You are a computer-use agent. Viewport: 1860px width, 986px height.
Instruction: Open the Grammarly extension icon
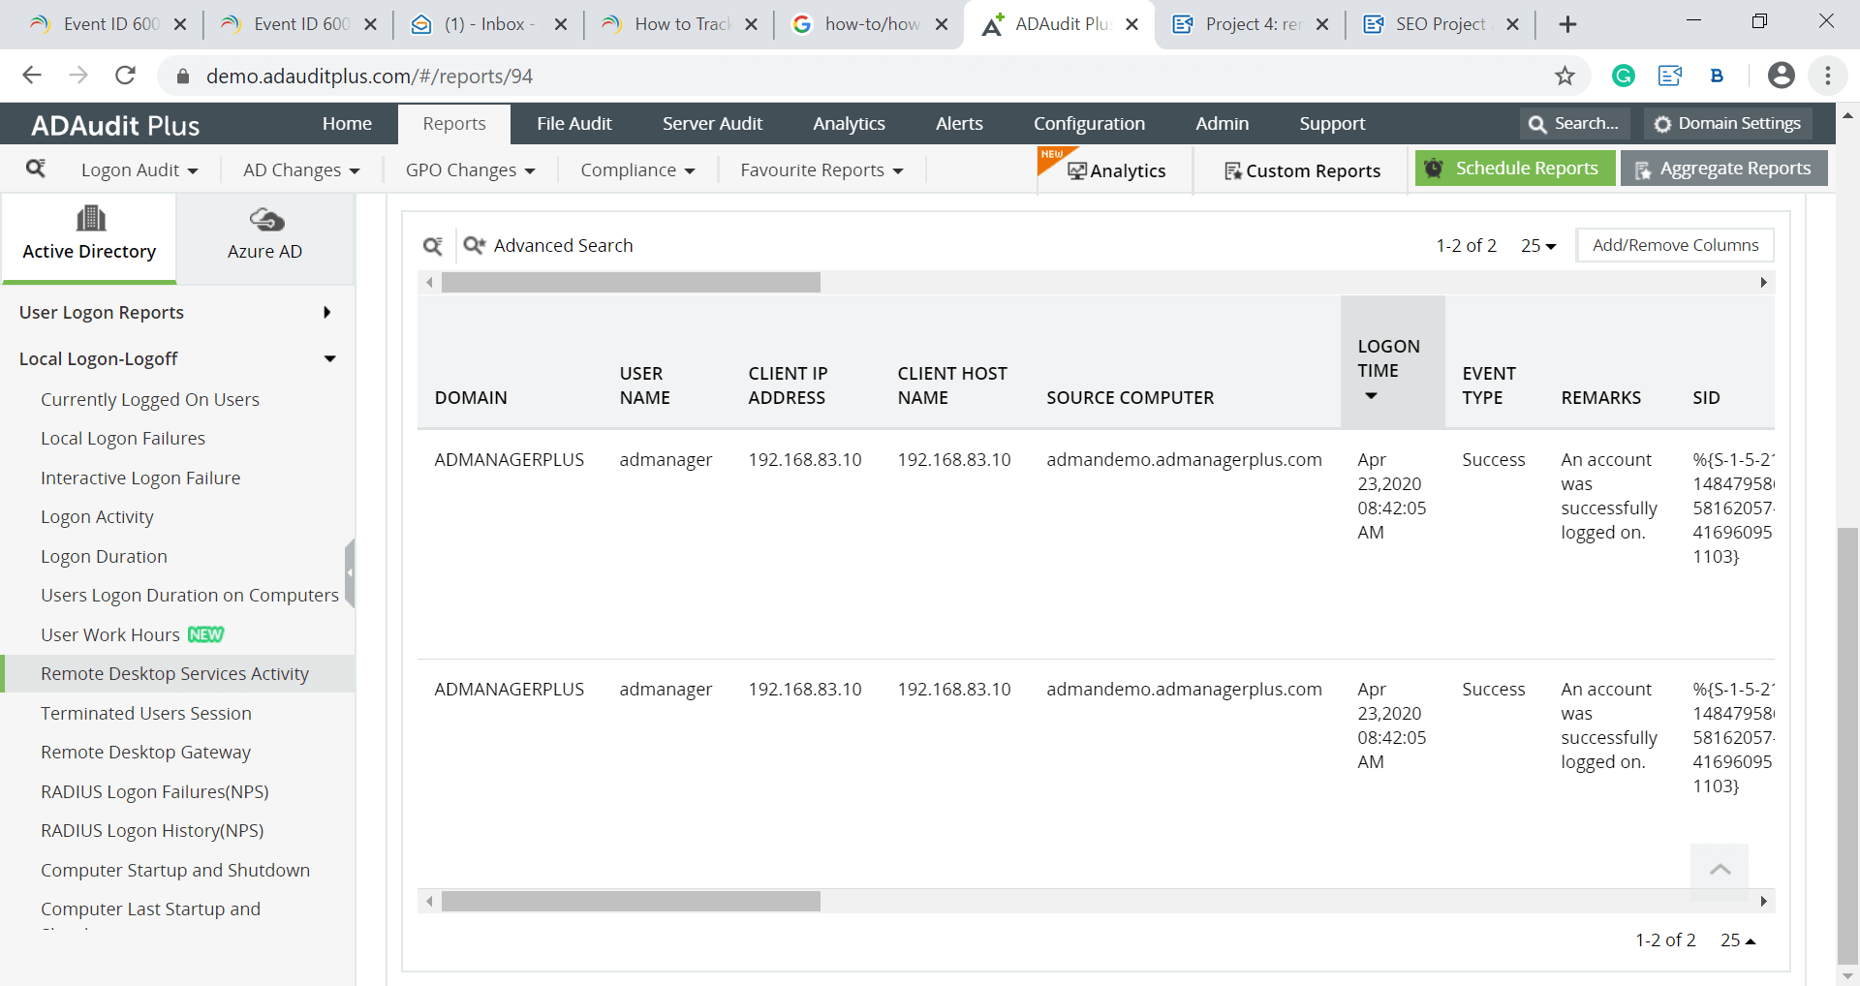click(1624, 76)
